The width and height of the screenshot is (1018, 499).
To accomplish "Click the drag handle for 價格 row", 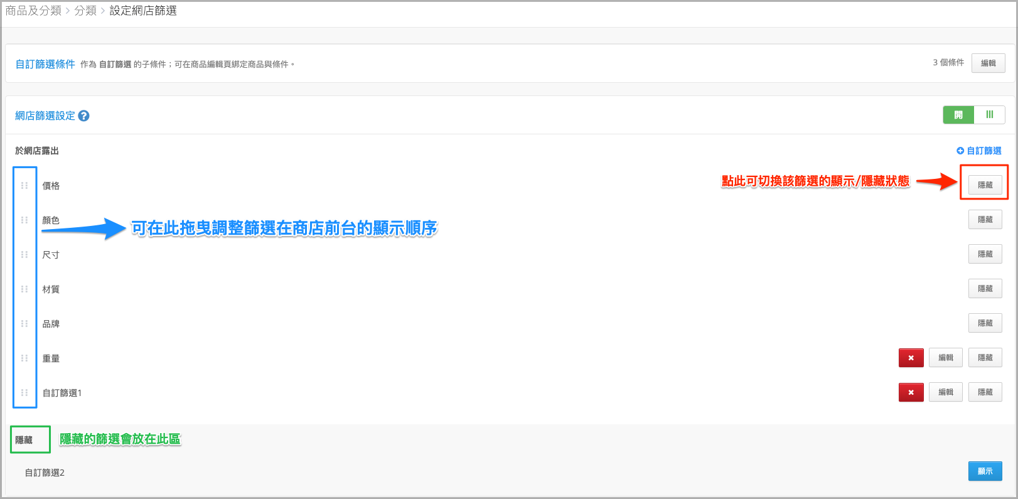I will click(x=24, y=186).
